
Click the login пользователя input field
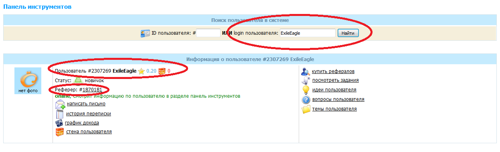pyautogui.click(x=308, y=33)
